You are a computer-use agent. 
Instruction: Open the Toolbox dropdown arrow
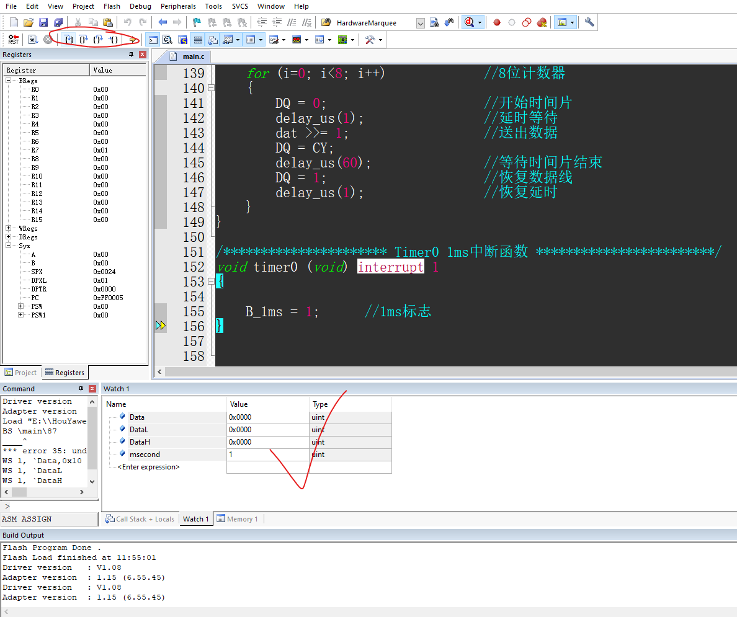coord(380,40)
